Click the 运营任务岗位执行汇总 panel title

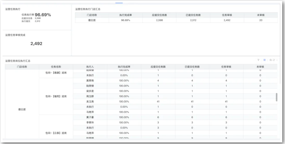click(x=18, y=61)
